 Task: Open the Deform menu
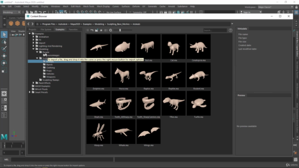coord(136,6)
